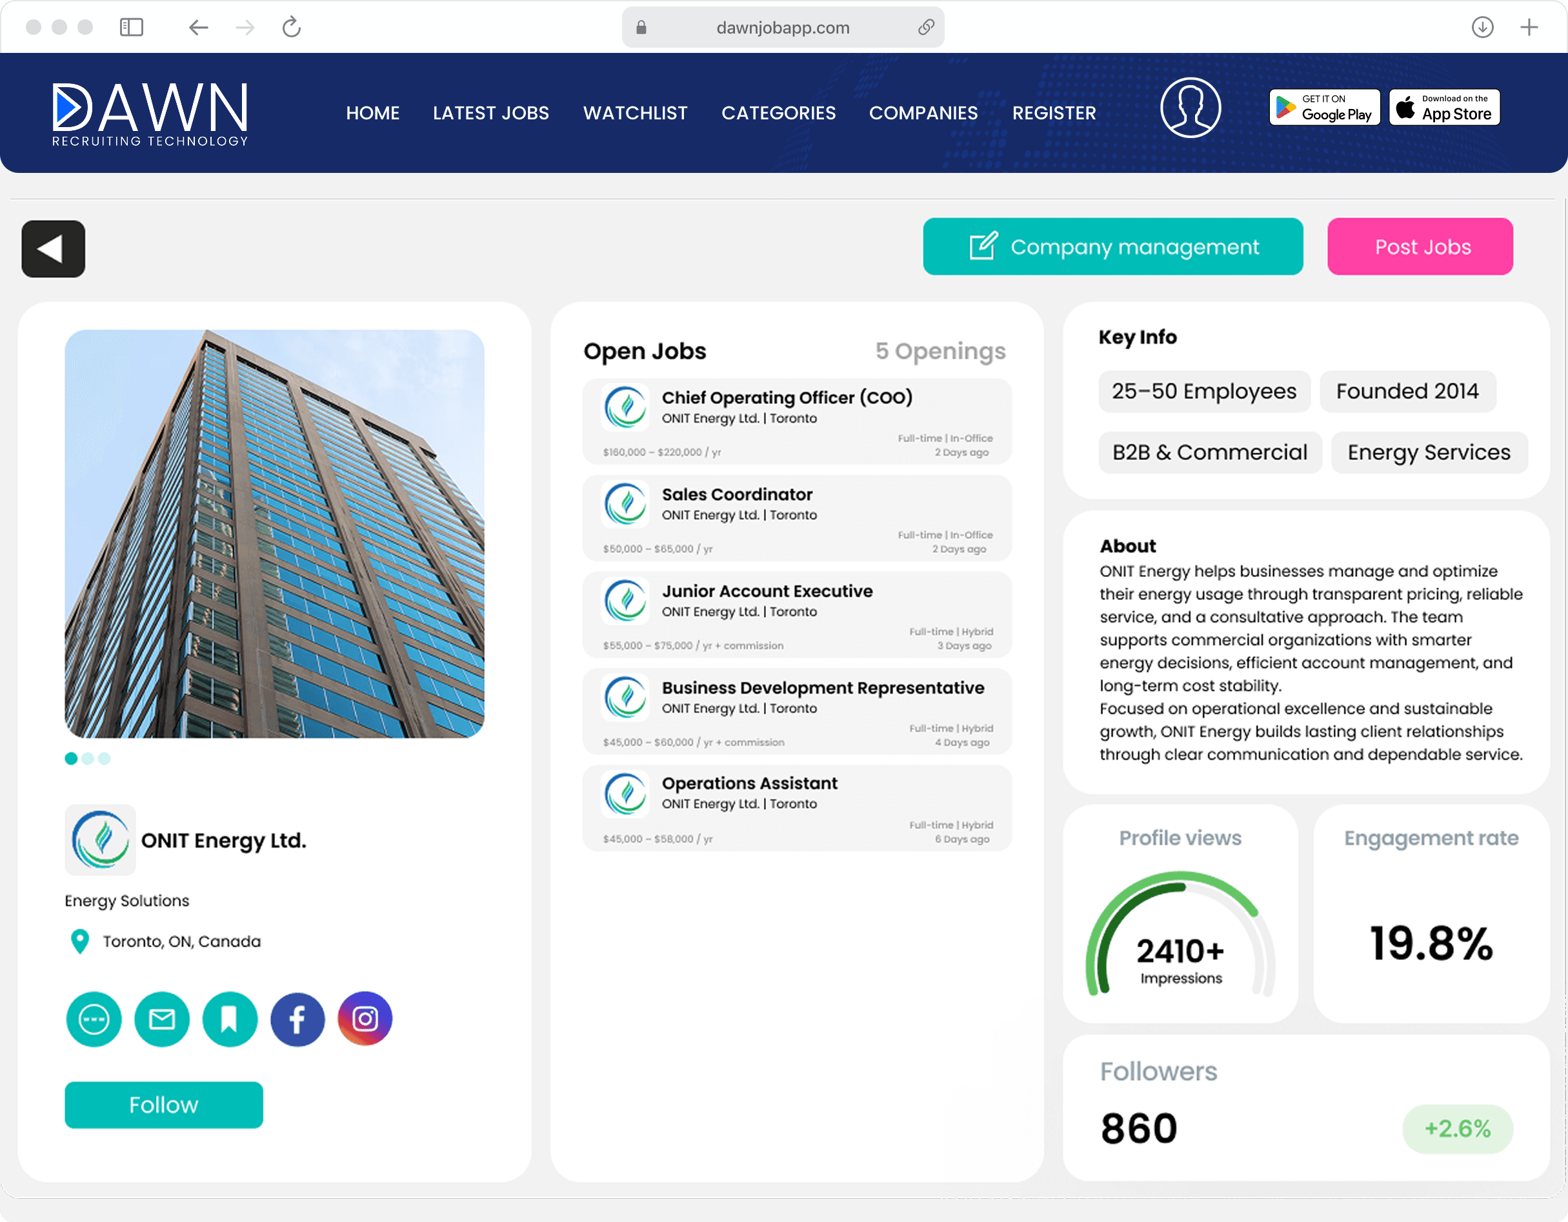Select the Operations Assistant job posting

[797, 808]
